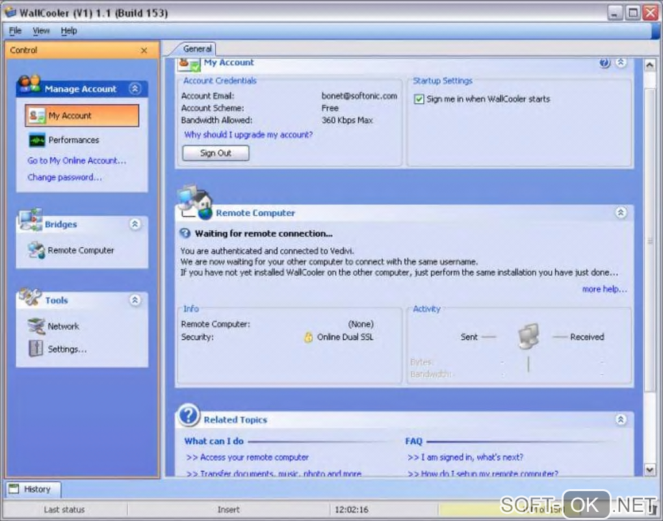Click the My Account header icon
The width and height of the screenshot is (663, 521).
[x=188, y=64]
